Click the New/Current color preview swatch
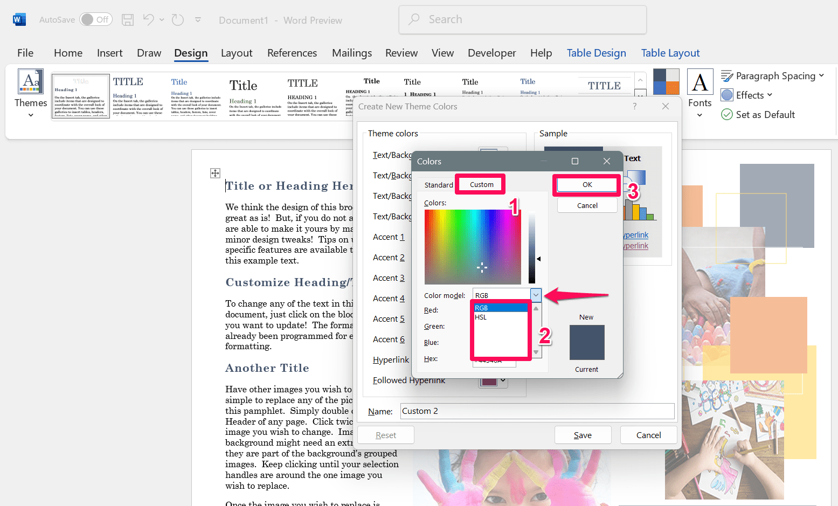This screenshot has height=506, width=838. click(587, 342)
